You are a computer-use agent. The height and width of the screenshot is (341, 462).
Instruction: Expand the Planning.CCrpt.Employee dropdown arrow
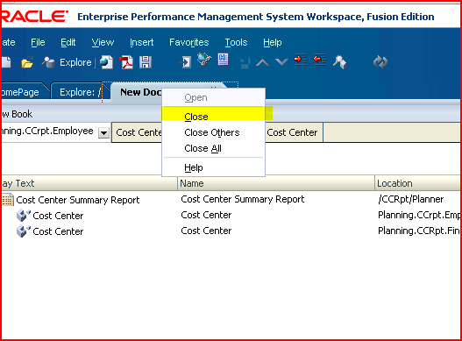point(103,132)
